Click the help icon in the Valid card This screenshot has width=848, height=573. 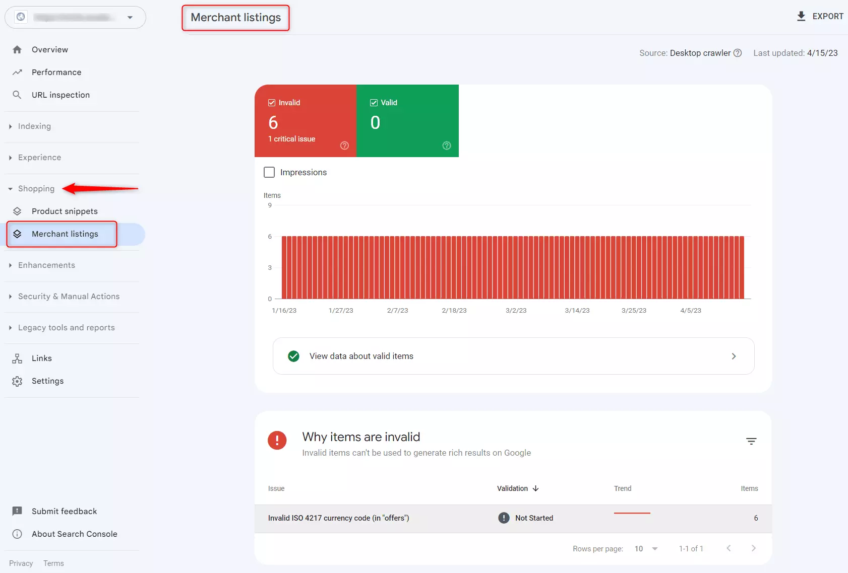447,146
